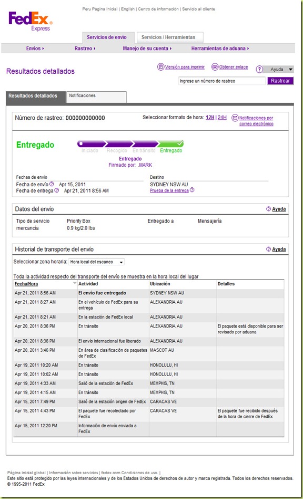This screenshot has width=303, height=499.
Task: Open Información sobre servicios footer link
Action: point(73,473)
